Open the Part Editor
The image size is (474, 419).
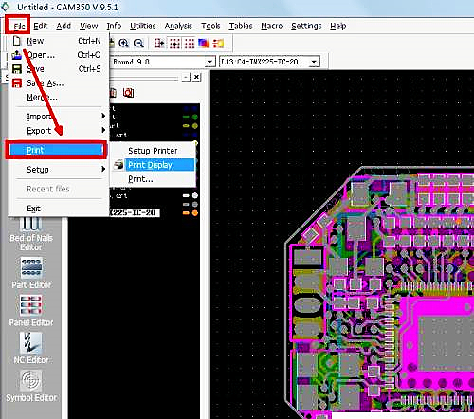point(31,273)
